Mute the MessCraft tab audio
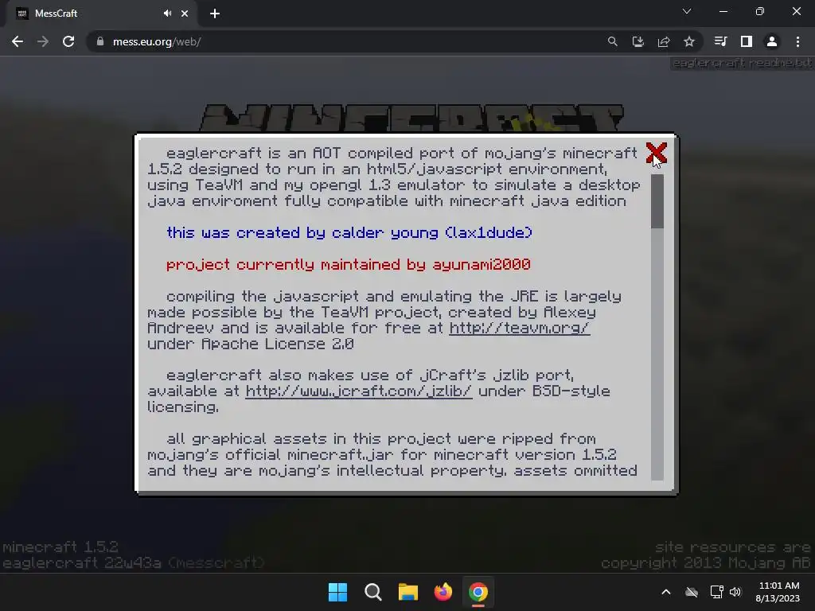 (167, 14)
